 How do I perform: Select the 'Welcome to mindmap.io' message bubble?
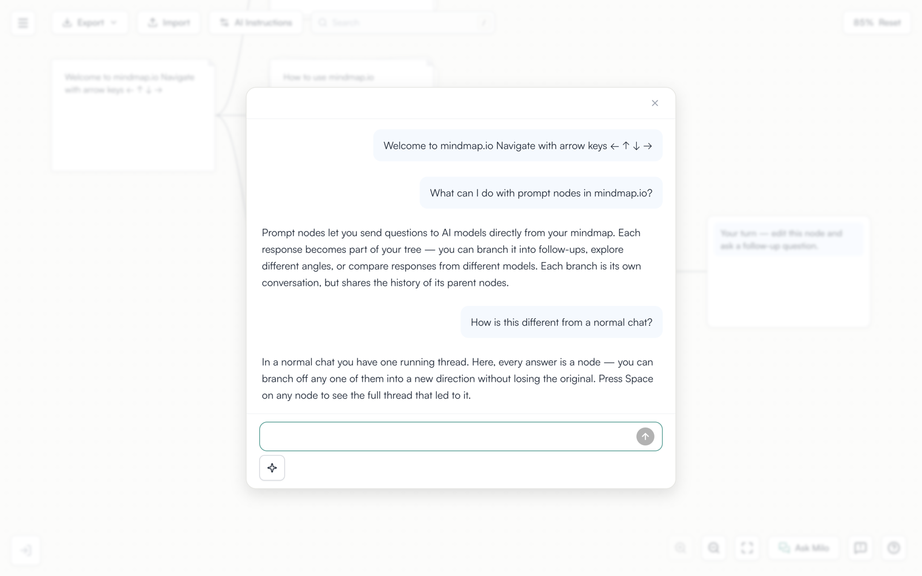[517, 146]
